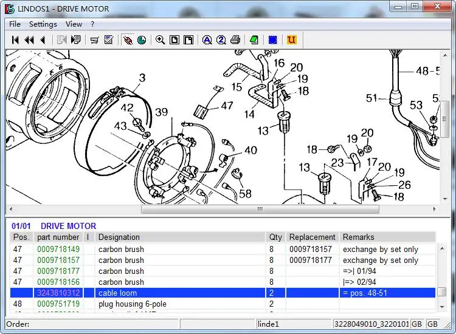Click the linde1 status bar field

click(294, 324)
